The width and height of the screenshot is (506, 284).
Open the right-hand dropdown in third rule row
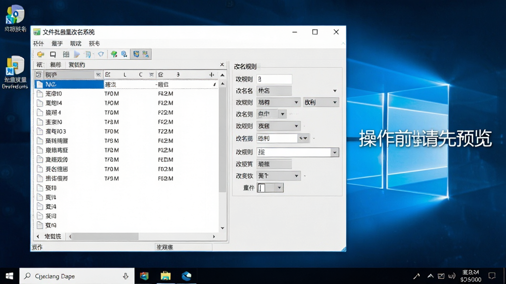321,103
